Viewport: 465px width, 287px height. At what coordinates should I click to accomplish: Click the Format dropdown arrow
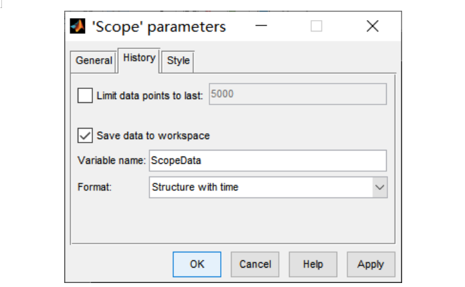point(379,187)
